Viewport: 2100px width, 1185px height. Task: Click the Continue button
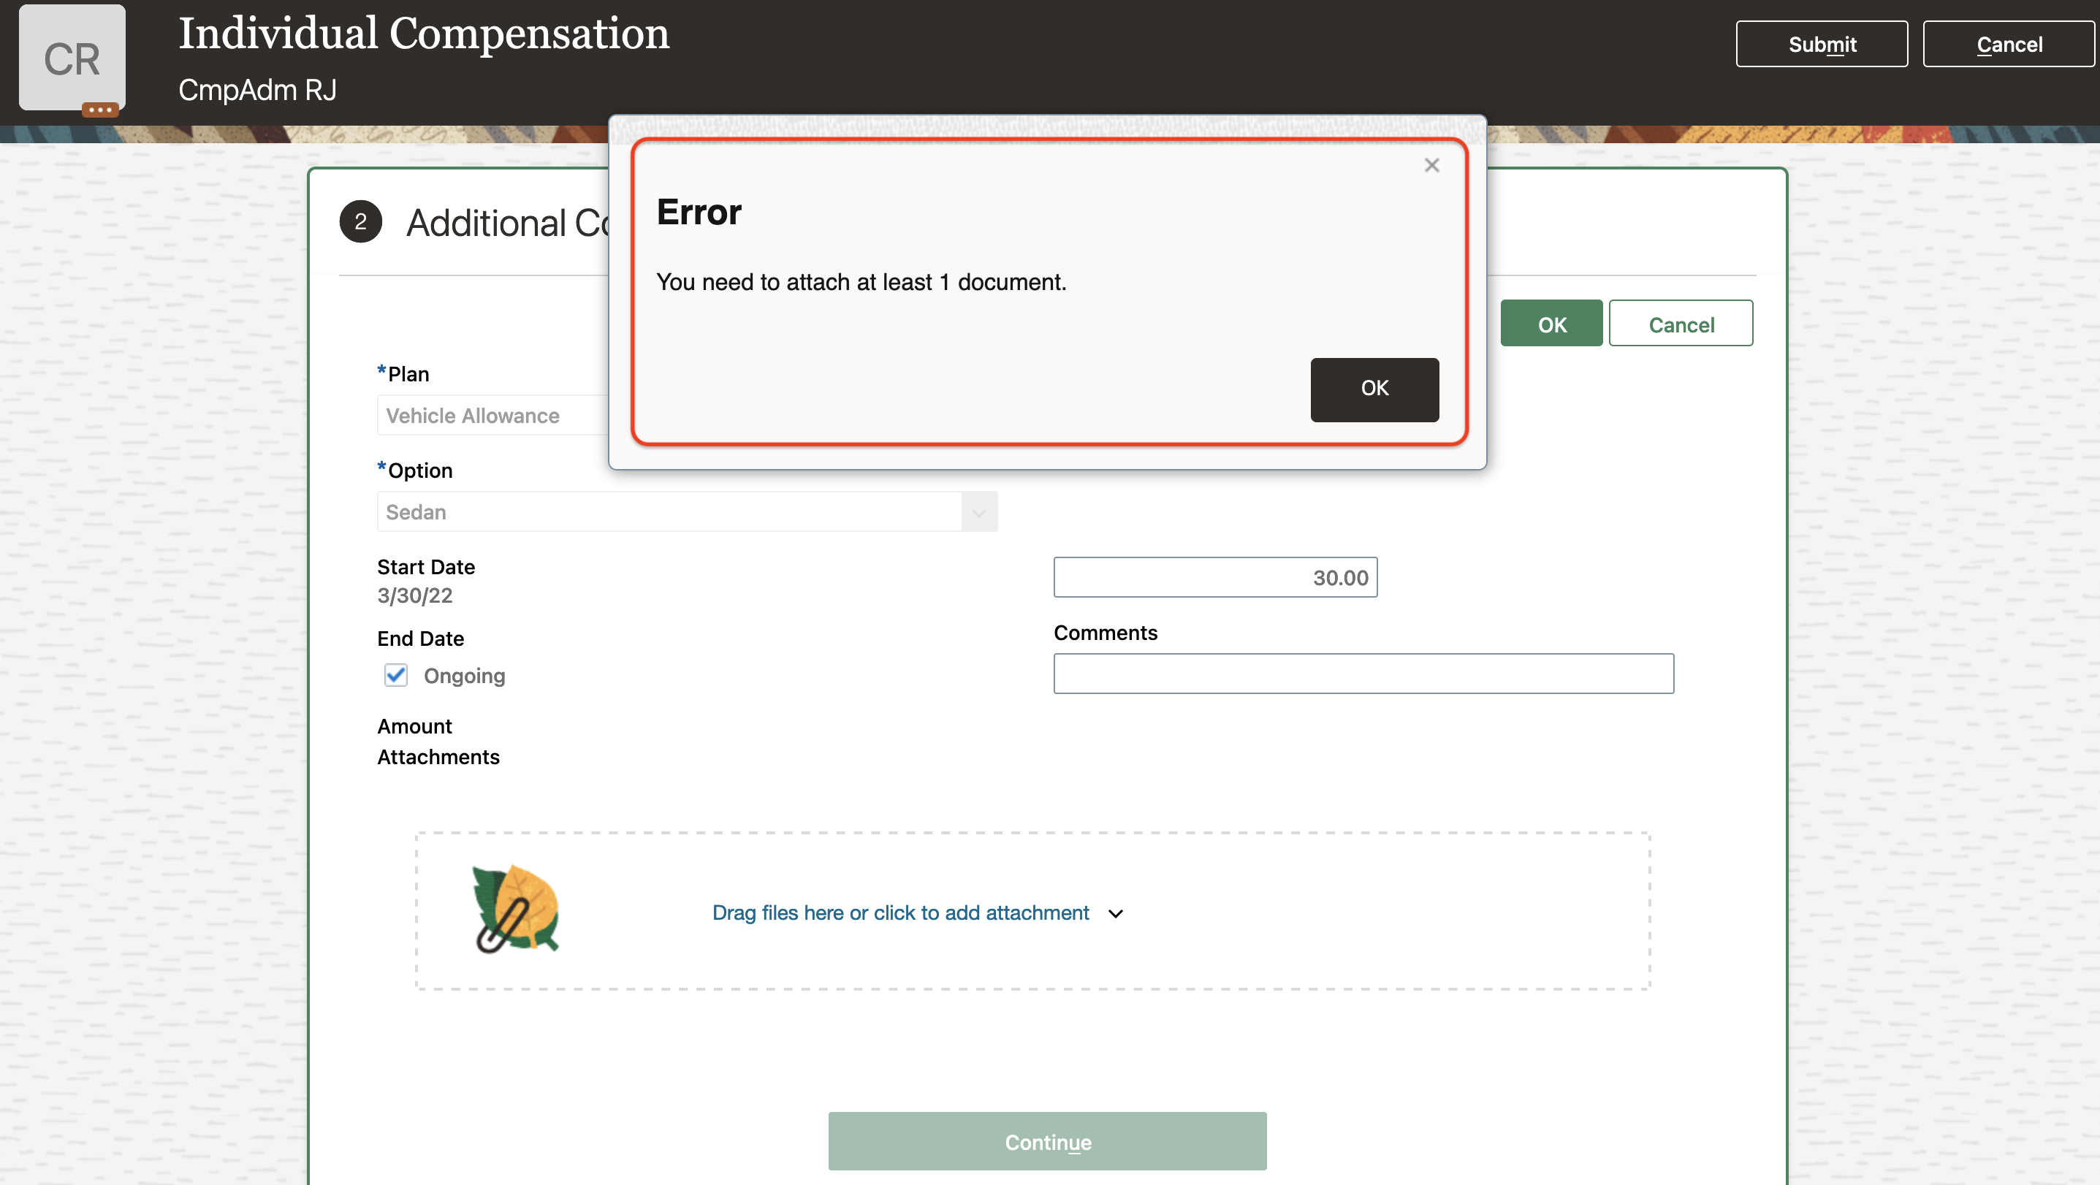click(1047, 1141)
